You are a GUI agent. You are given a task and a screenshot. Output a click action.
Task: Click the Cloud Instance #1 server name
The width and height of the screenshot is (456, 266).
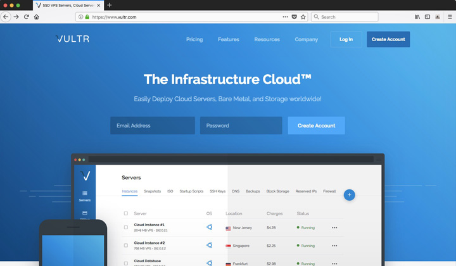tap(149, 225)
